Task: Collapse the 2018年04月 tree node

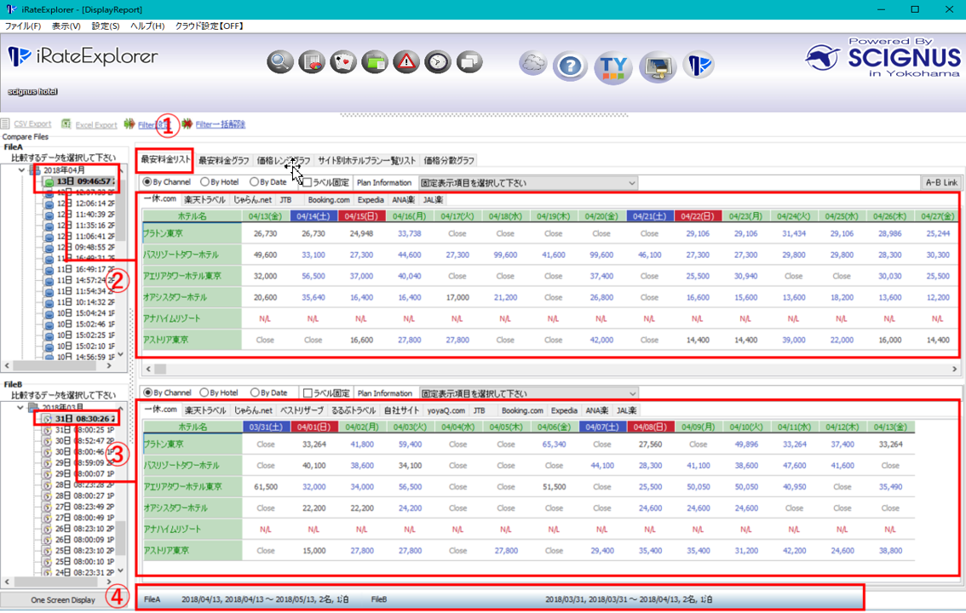Action: pyautogui.click(x=23, y=170)
